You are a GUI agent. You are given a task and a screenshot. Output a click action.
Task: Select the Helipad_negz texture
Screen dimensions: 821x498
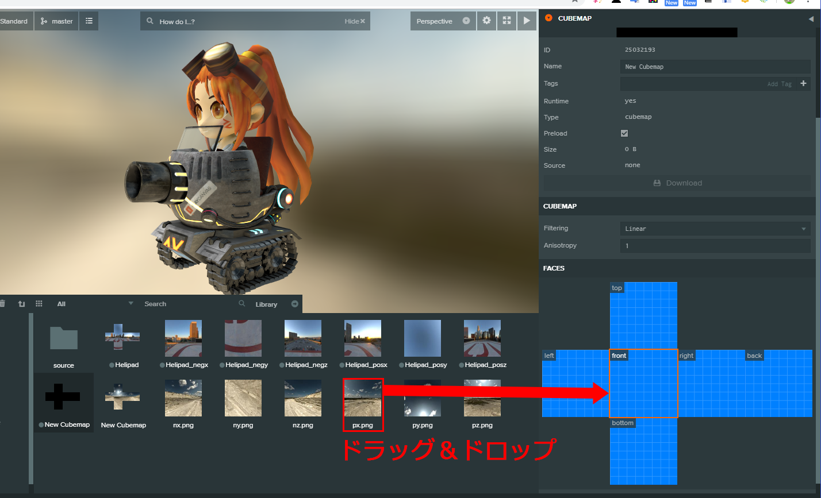pos(303,343)
